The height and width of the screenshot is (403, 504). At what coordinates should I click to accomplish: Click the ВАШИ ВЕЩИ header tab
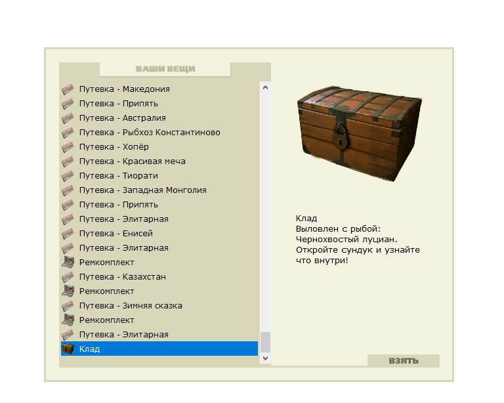click(165, 69)
